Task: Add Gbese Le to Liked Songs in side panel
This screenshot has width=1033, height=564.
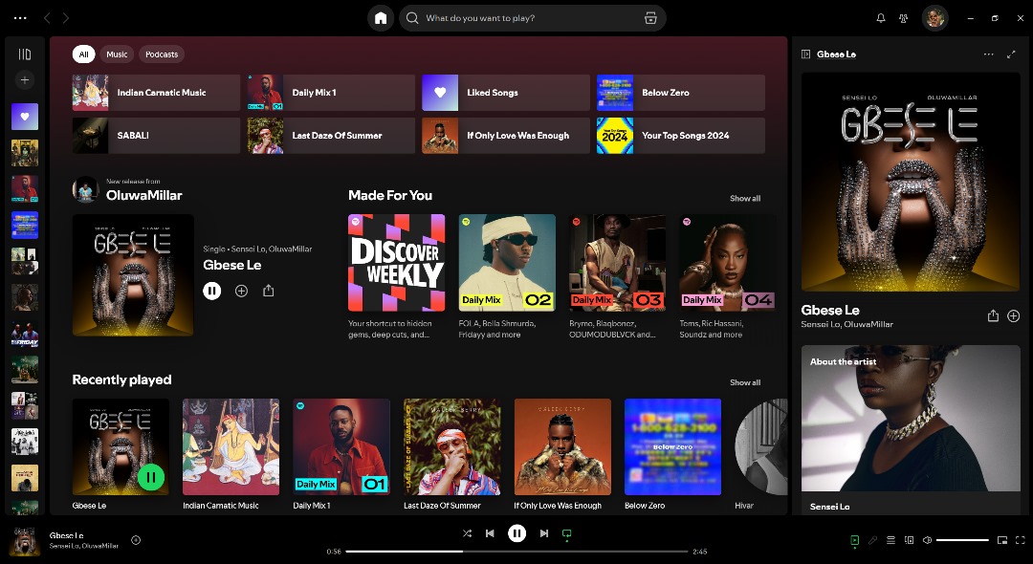Action: click(x=1013, y=316)
